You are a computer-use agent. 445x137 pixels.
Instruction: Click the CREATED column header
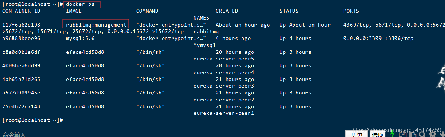227,11
